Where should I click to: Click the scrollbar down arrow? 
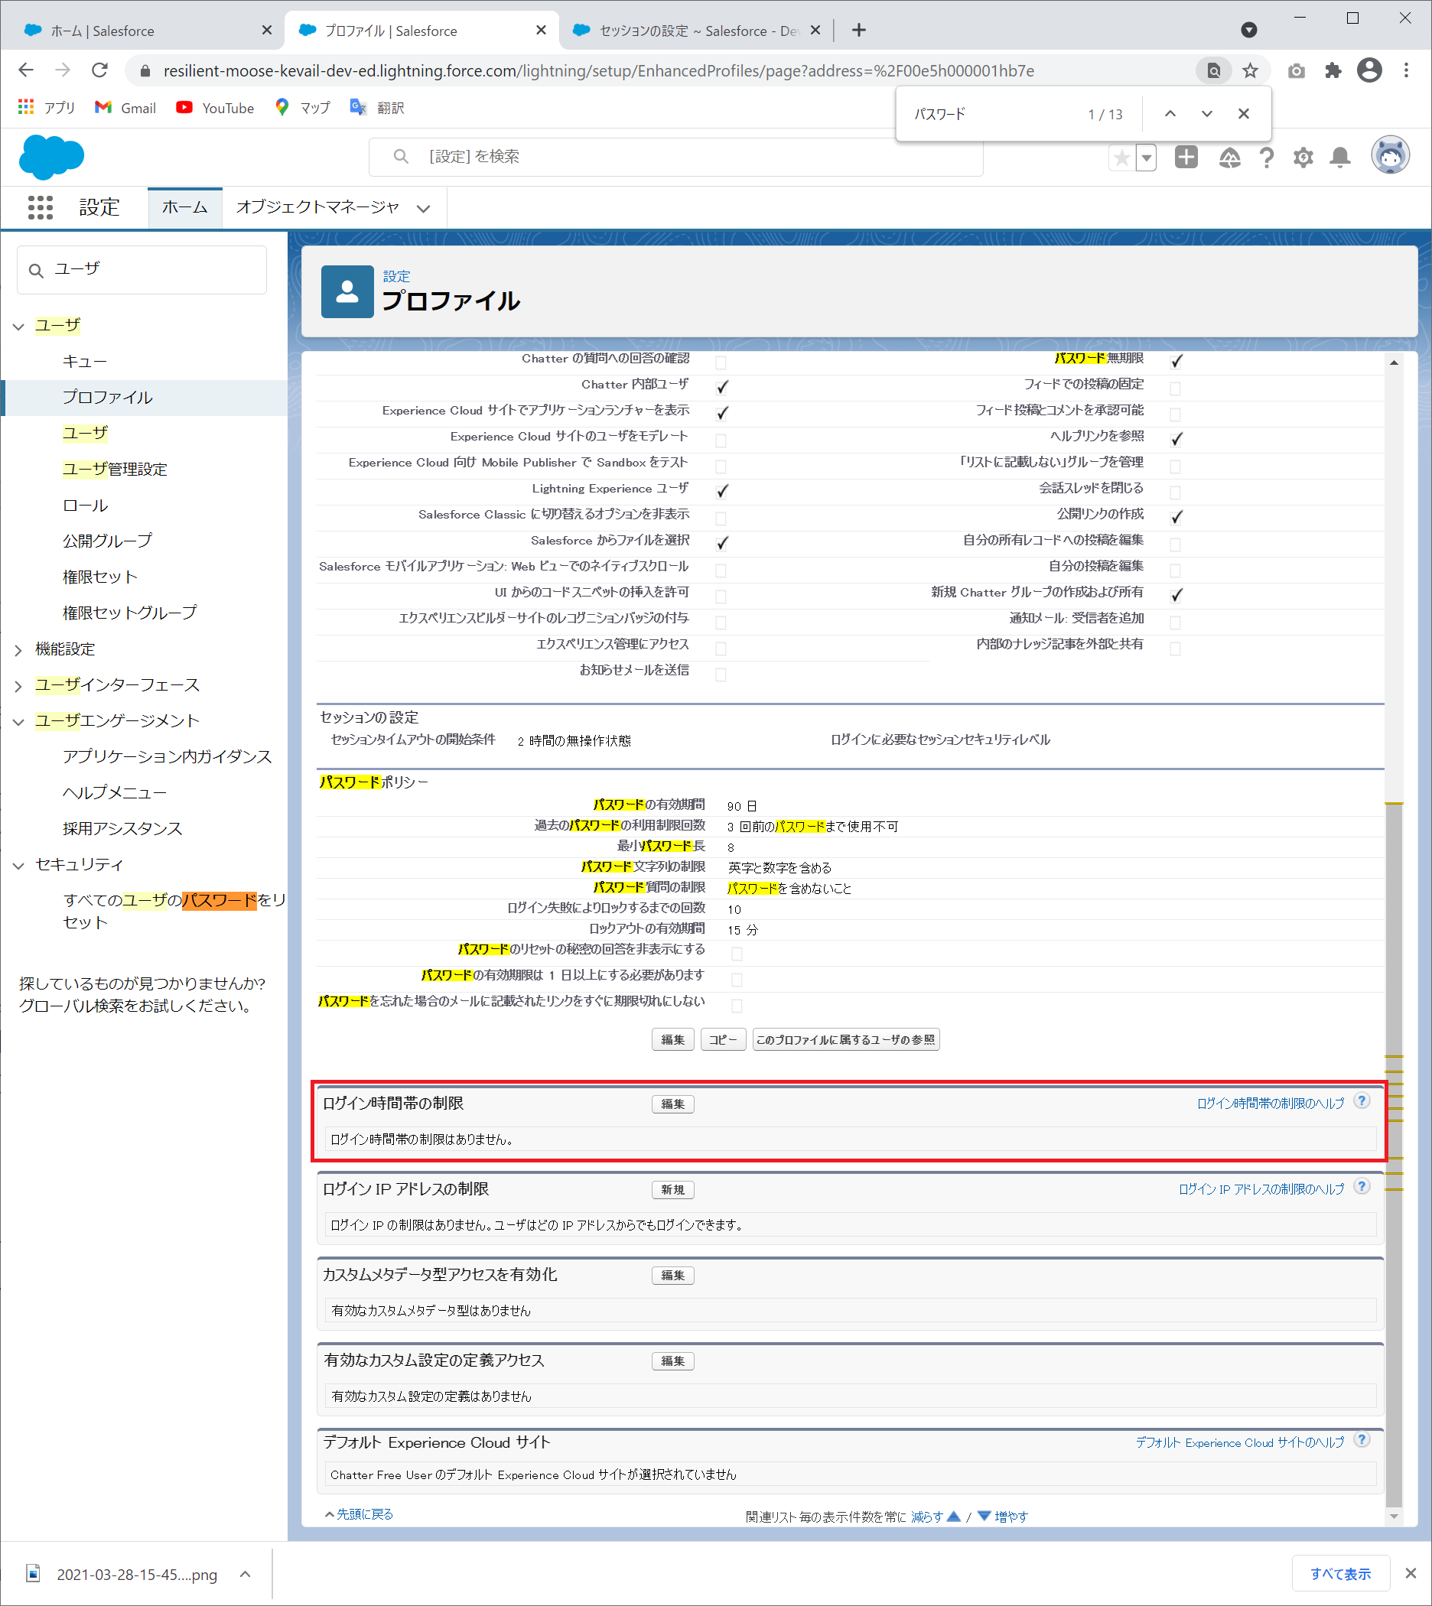point(1395,1517)
